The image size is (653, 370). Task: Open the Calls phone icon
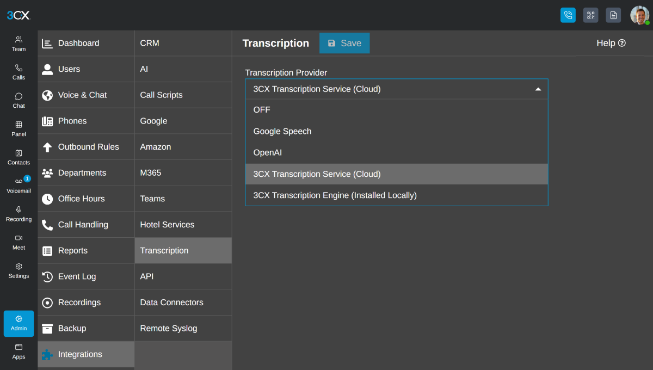(19, 68)
